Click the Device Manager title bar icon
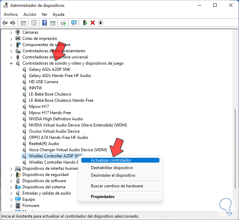 coord(6,5)
